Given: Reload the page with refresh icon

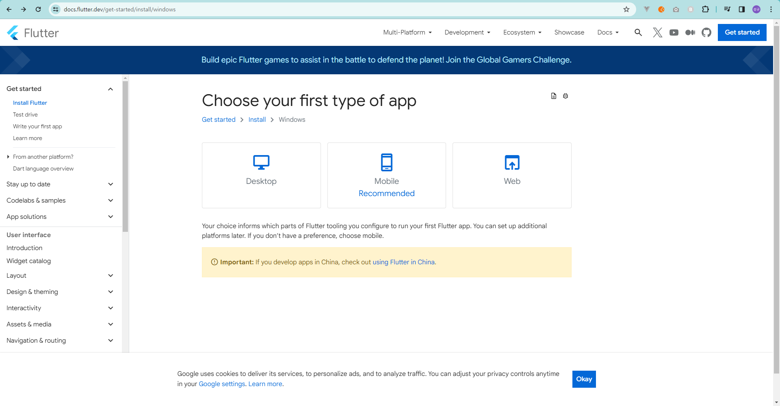Looking at the screenshot, I should pyautogui.click(x=38, y=9).
